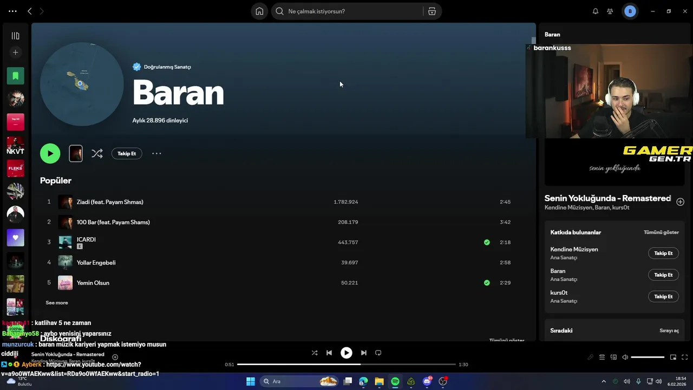Follow kurs0t with Takip Et
Image resolution: width=693 pixels, height=390 pixels.
[663, 296]
